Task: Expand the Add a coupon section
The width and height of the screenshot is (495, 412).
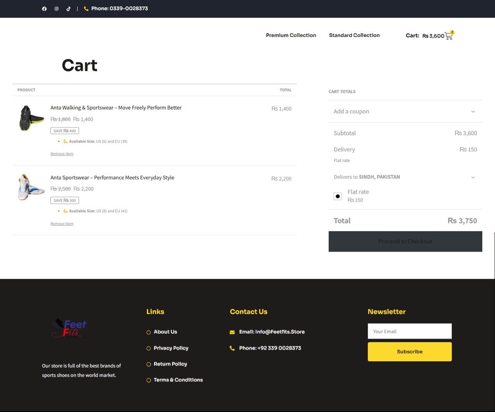Action: pyautogui.click(x=405, y=111)
